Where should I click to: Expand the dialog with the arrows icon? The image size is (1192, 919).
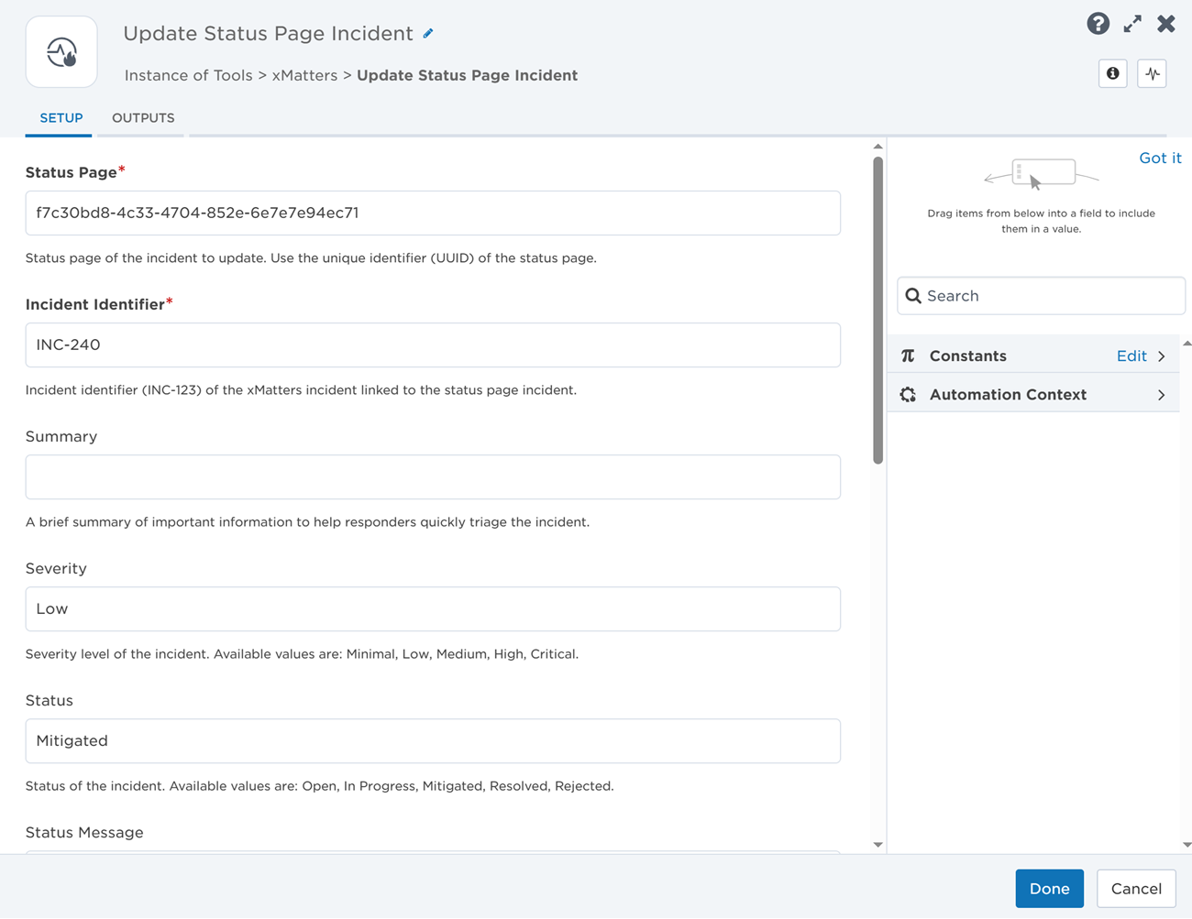pyautogui.click(x=1132, y=24)
